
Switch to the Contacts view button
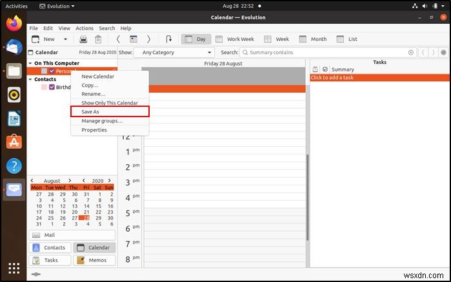(50, 247)
